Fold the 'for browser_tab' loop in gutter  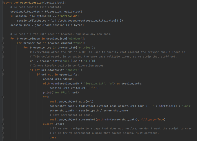point(3,43)
